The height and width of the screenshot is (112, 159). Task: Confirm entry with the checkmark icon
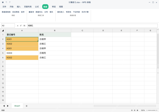[21, 26]
